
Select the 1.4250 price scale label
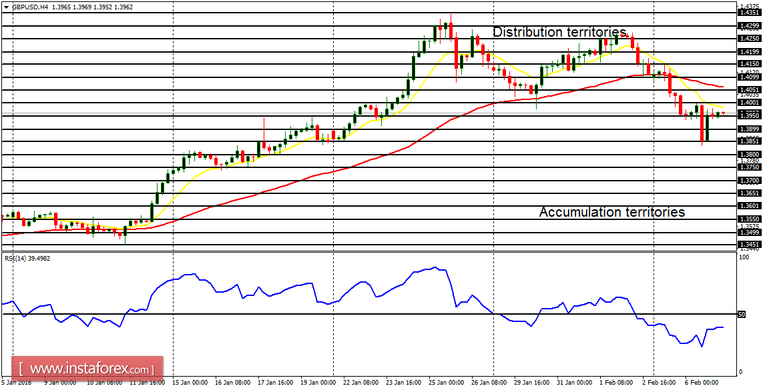pyautogui.click(x=750, y=38)
